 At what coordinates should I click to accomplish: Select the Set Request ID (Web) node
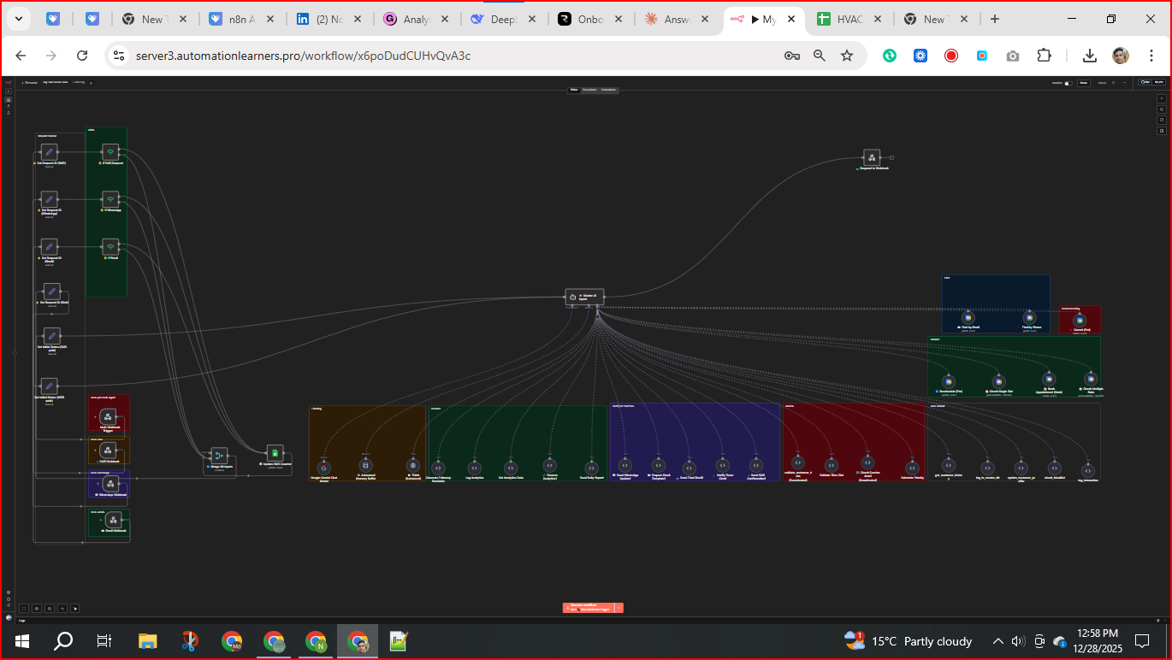click(51, 292)
